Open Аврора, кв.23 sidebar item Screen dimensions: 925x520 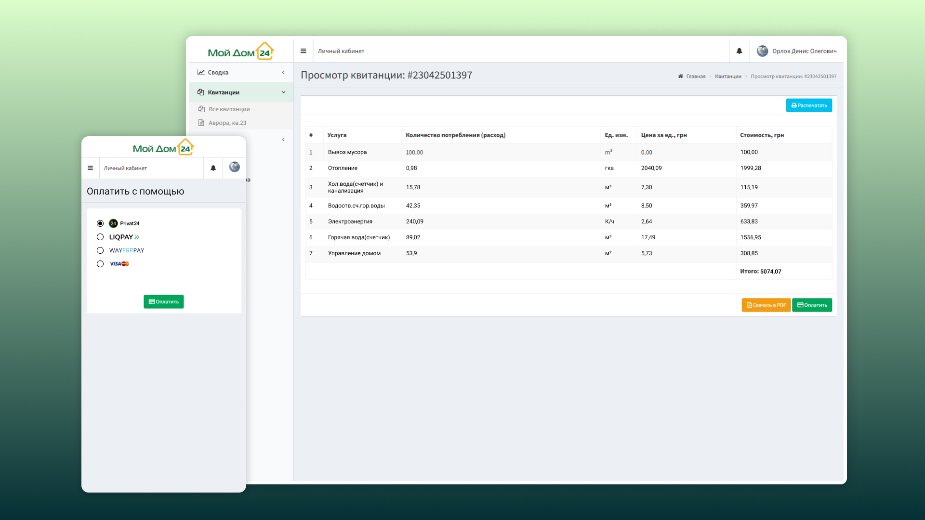pyautogui.click(x=227, y=123)
